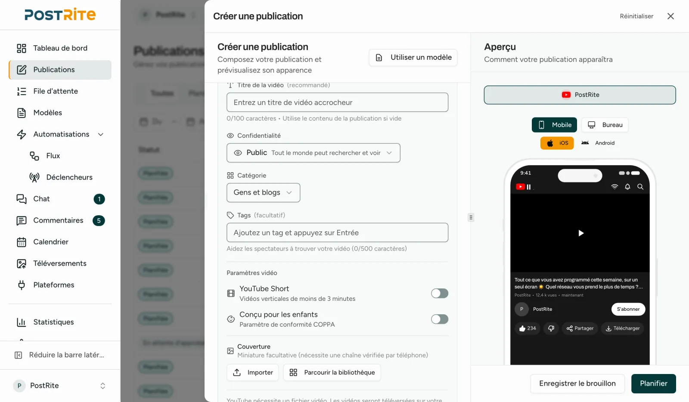Open the Gens et blogs category dropdown
This screenshot has height=402, width=689.
coord(264,192)
